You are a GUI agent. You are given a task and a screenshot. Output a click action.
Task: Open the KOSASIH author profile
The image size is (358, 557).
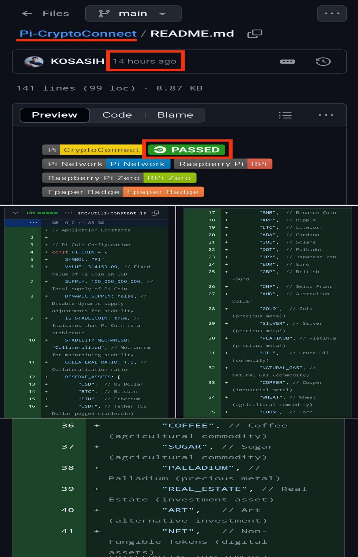pyautogui.click(x=77, y=61)
